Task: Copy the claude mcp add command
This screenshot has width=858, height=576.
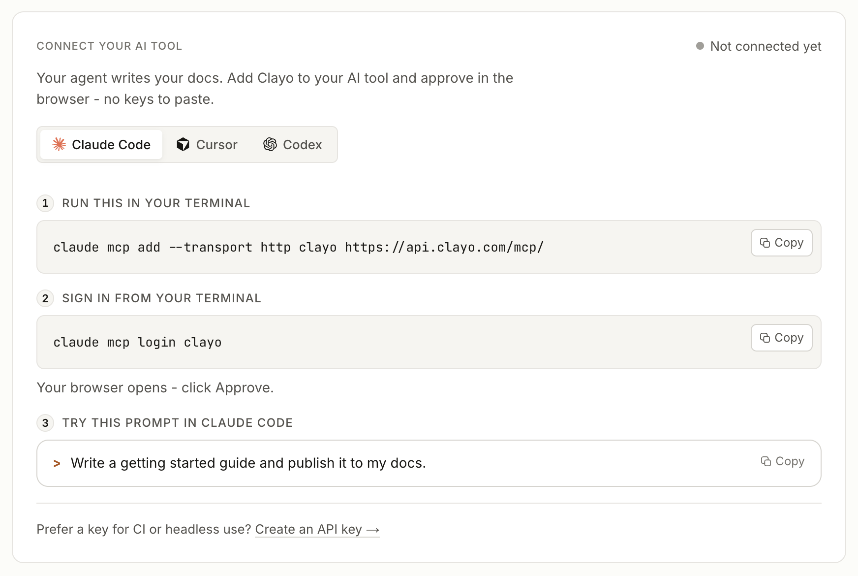Action: [x=781, y=243]
